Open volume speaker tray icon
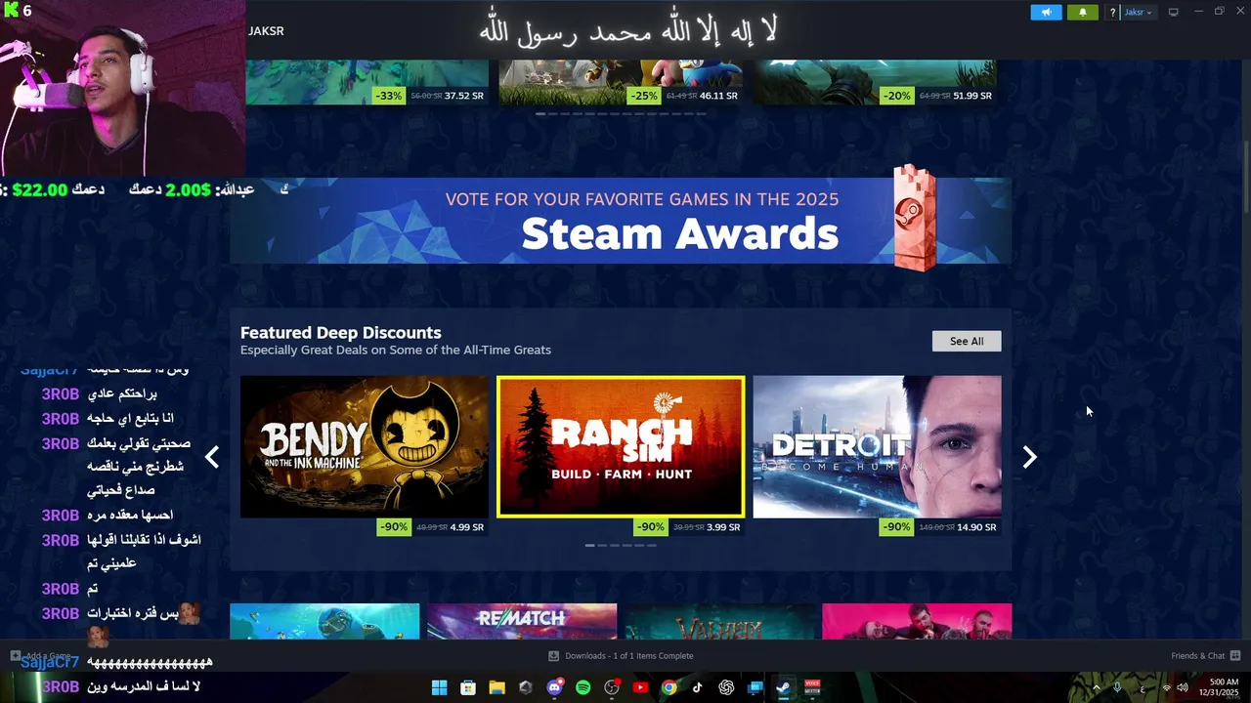The height and width of the screenshot is (703, 1251). 1183,687
